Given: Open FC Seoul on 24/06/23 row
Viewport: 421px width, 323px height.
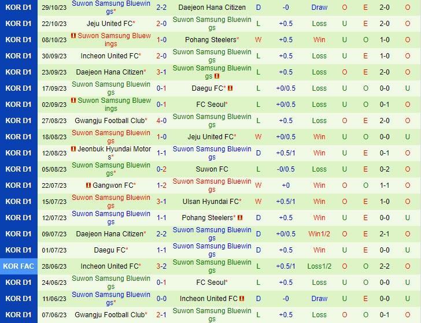Looking at the screenshot, I should point(212,283).
